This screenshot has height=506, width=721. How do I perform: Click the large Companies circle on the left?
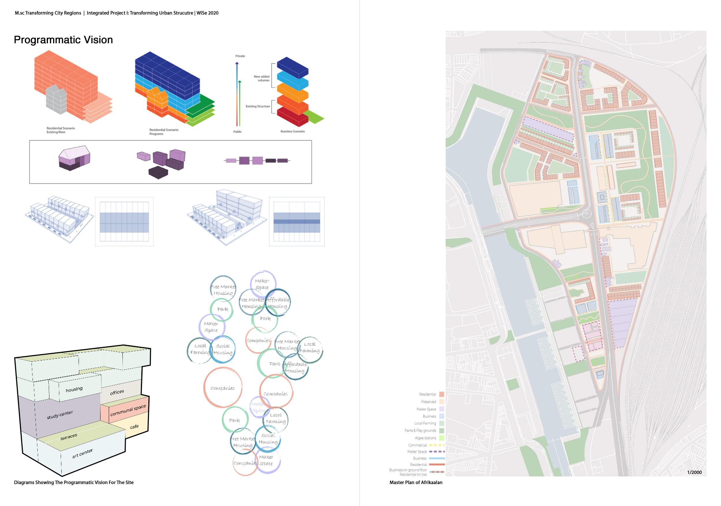pos(223,388)
